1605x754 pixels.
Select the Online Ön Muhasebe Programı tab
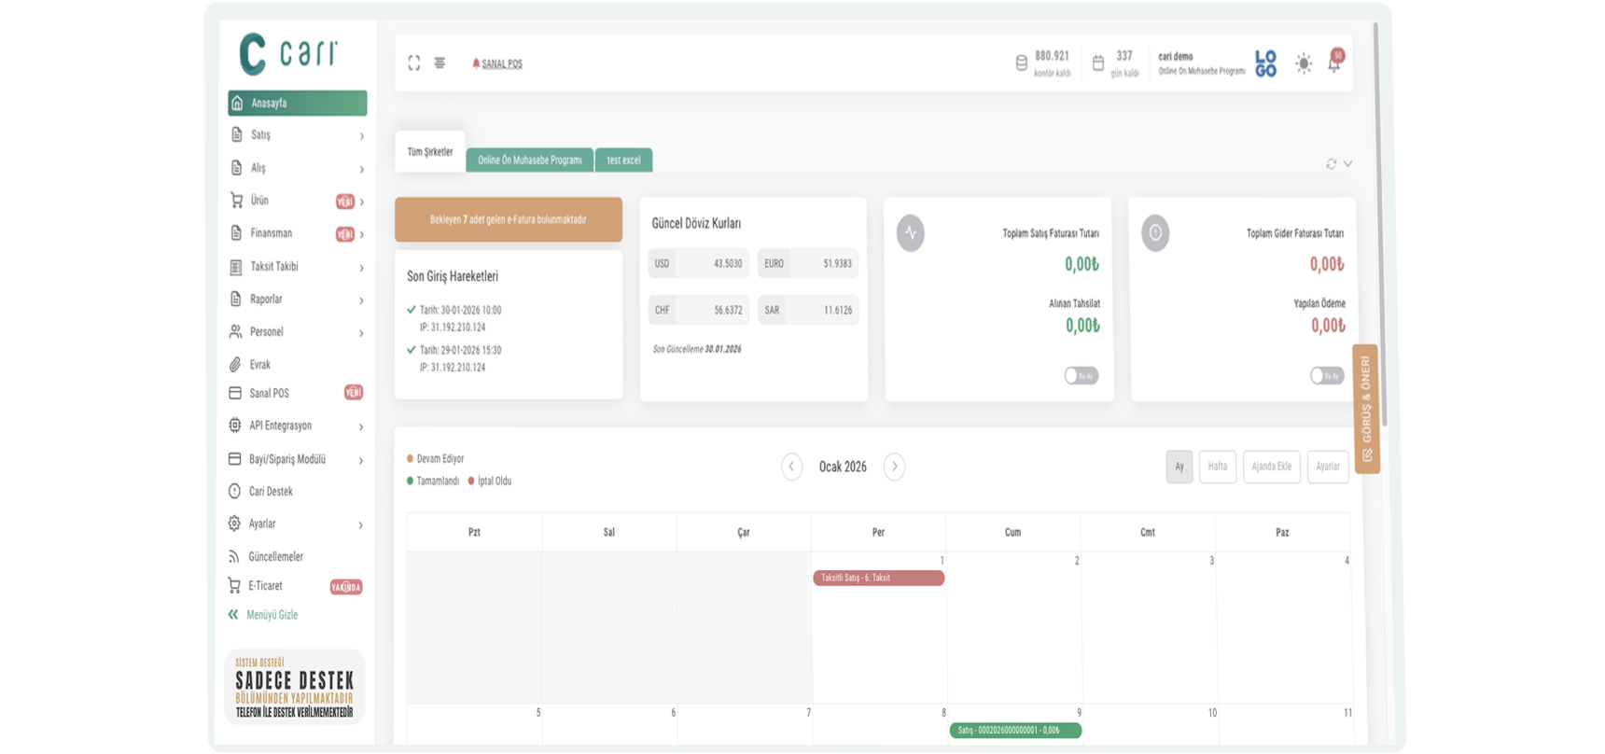coord(529,161)
